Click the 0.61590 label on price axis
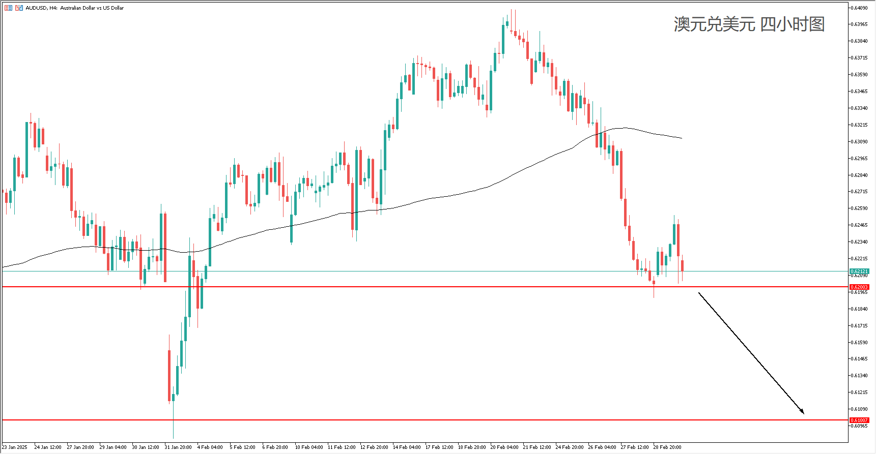 tap(859, 343)
